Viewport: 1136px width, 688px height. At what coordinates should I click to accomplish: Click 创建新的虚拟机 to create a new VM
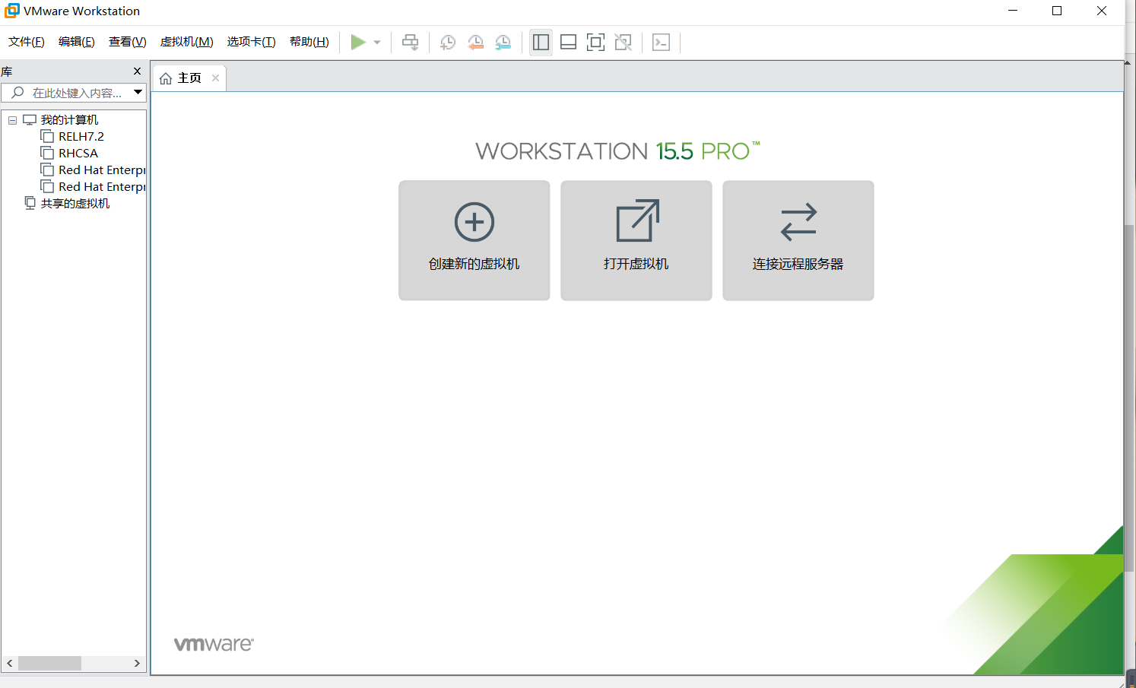click(474, 240)
